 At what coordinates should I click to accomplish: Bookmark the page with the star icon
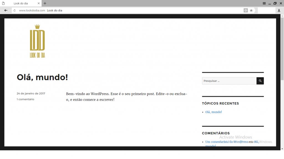tap(251, 11)
